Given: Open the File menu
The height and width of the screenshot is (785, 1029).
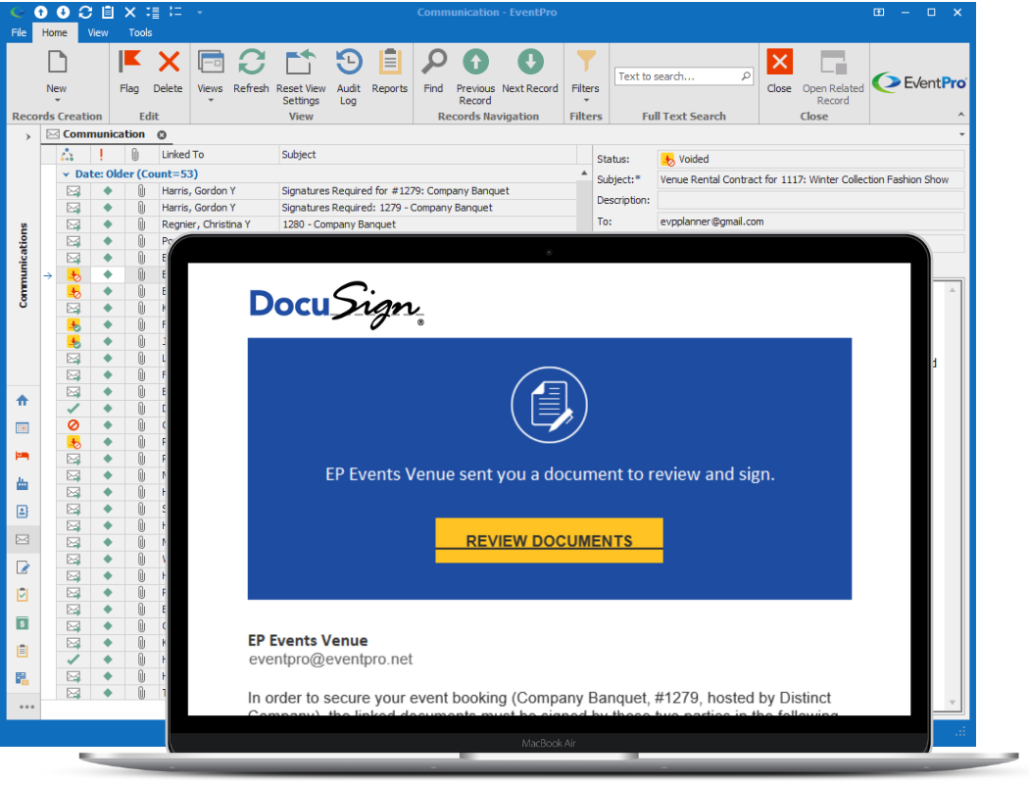Looking at the screenshot, I should [x=19, y=32].
